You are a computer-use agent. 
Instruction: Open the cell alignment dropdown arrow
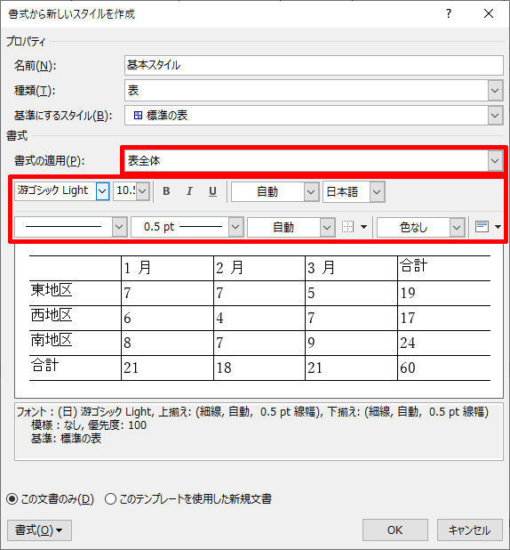tap(498, 227)
